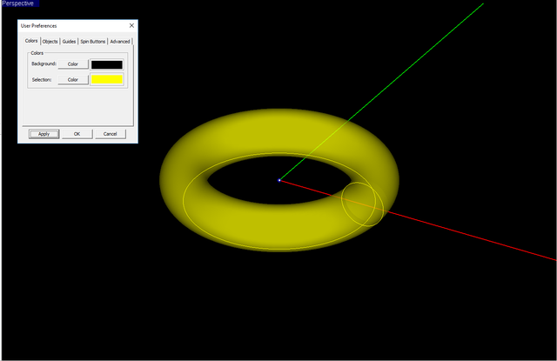Click the origin point at the torus center

click(x=279, y=180)
